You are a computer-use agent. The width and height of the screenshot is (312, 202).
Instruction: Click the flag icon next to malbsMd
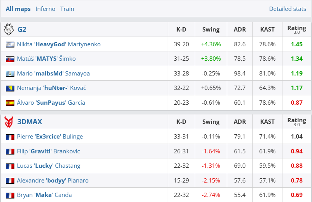tap(10, 74)
